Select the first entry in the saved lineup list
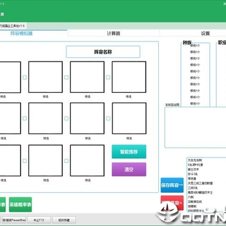226x226 pixels. (195, 160)
